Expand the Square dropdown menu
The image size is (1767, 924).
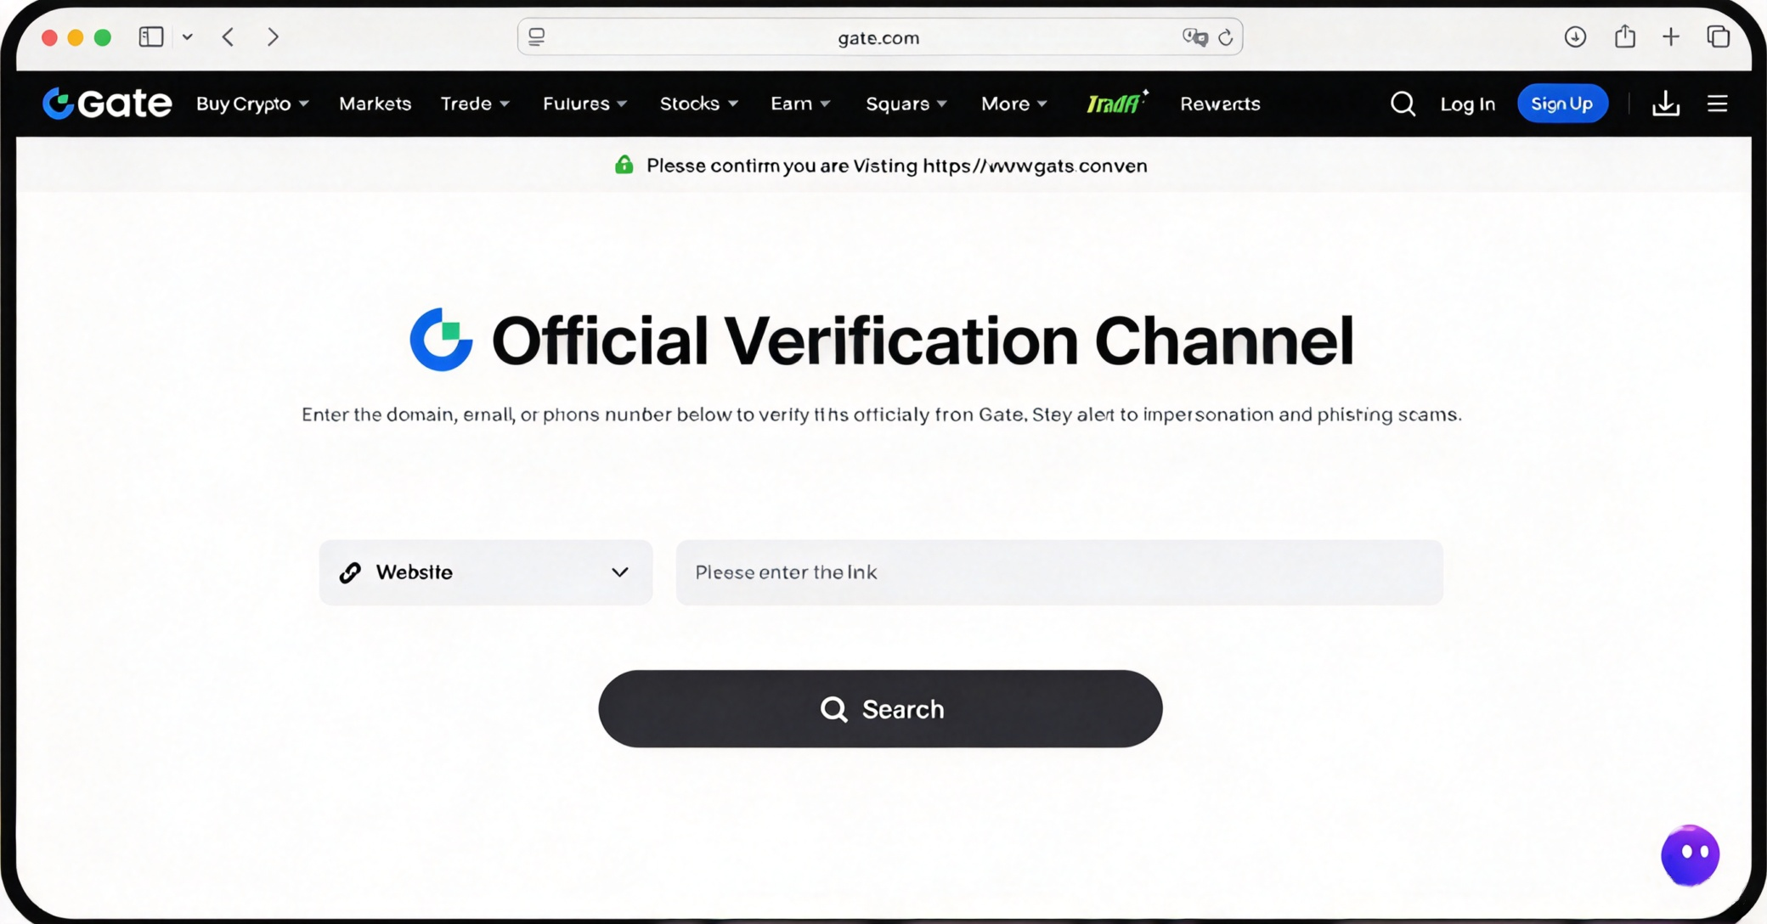tap(906, 104)
